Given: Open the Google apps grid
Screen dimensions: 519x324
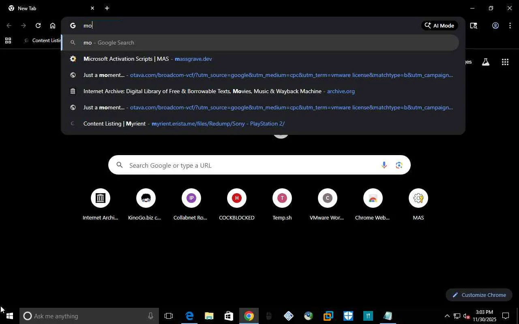Looking at the screenshot, I should click(505, 62).
